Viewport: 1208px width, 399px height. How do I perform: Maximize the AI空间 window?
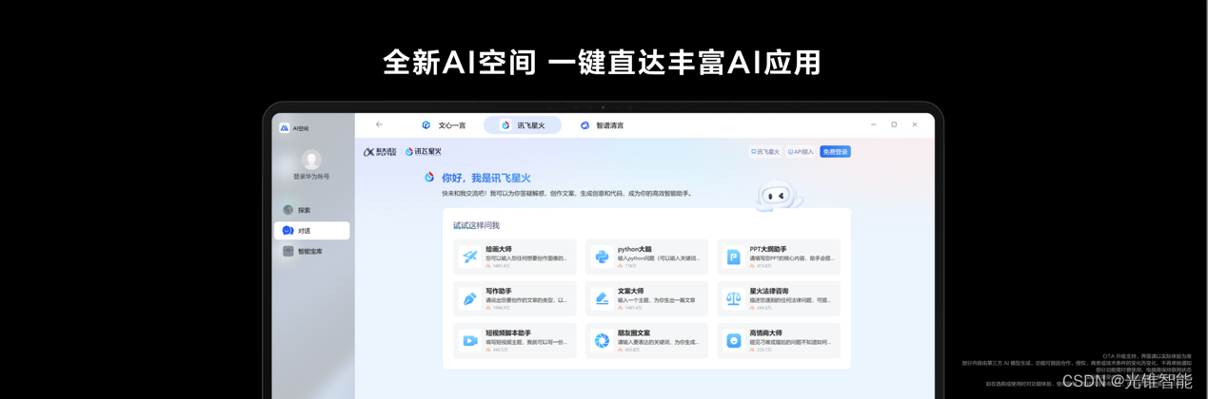pyautogui.click(x=894, y=124)
